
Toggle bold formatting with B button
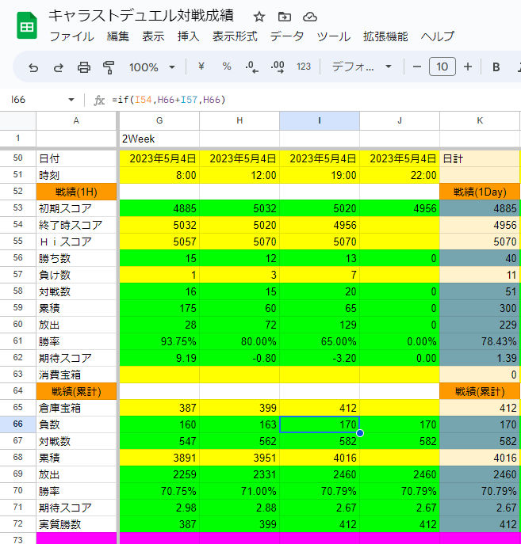[x=496, y=67]
